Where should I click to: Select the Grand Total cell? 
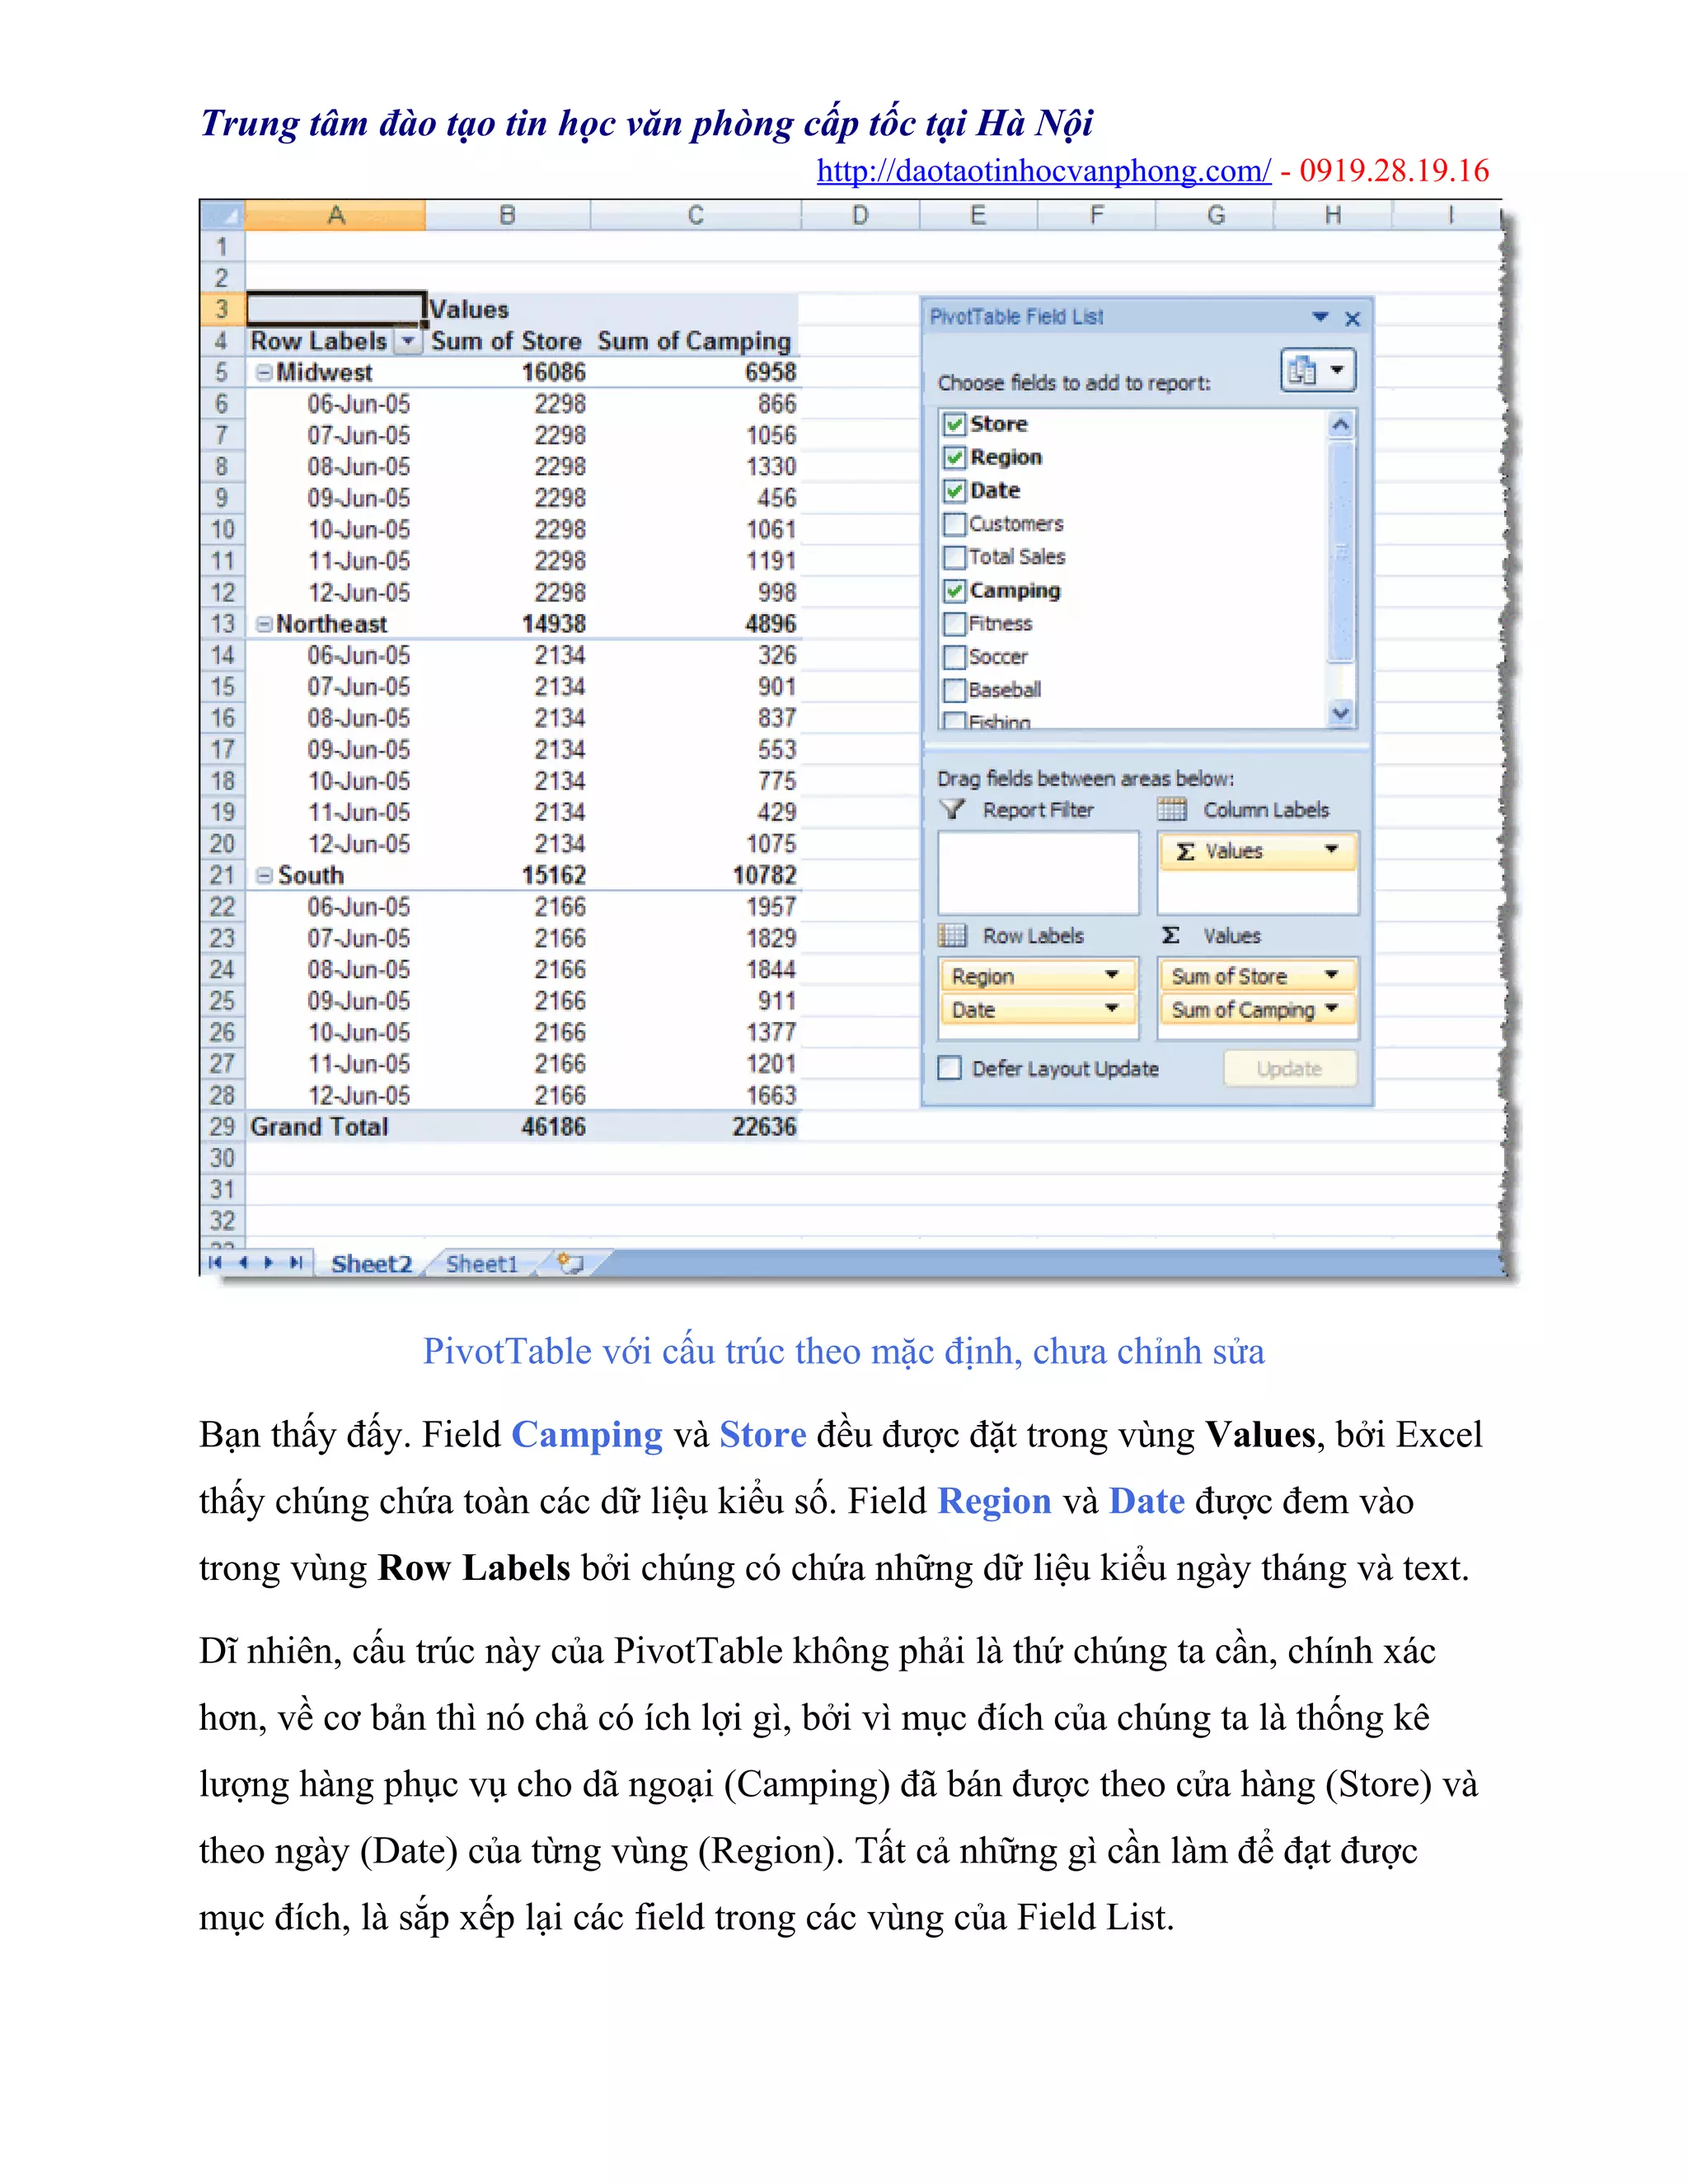(x=319, y=1127)
